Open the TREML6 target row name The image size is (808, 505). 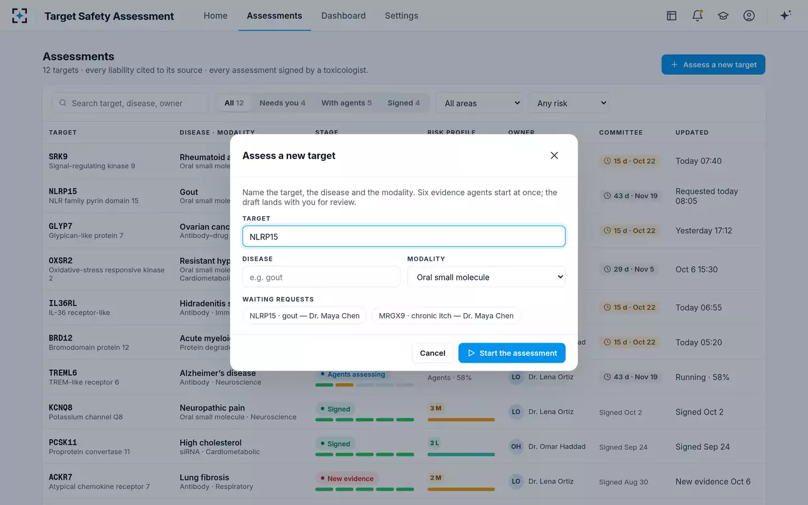[63, 373]
